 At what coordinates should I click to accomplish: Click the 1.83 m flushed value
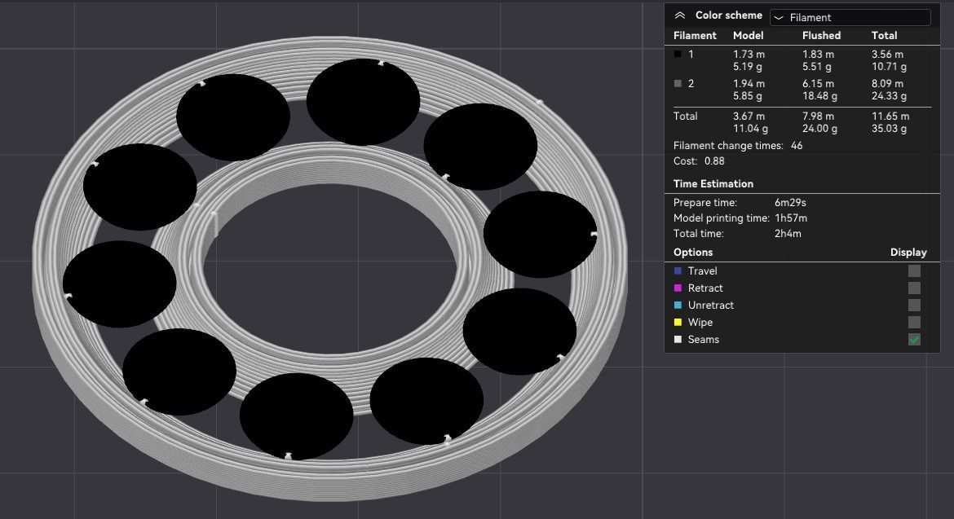click(819, 54)
